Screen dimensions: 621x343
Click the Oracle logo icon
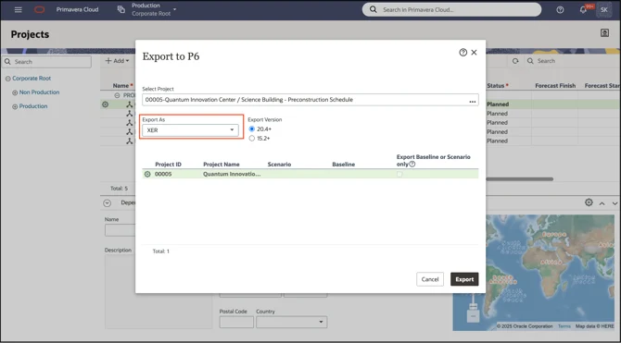click(40, 9)
